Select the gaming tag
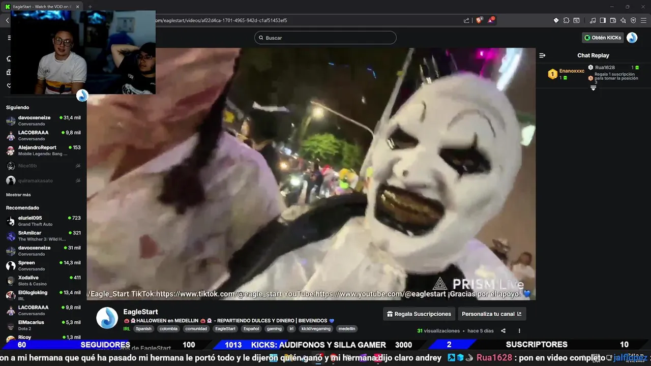651x366 pixels. click(x=274, y=329)
